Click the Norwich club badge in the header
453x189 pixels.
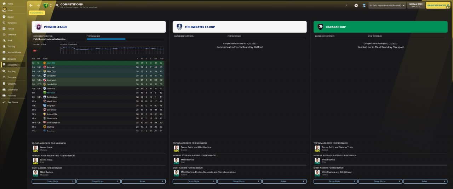click(46, 6)
